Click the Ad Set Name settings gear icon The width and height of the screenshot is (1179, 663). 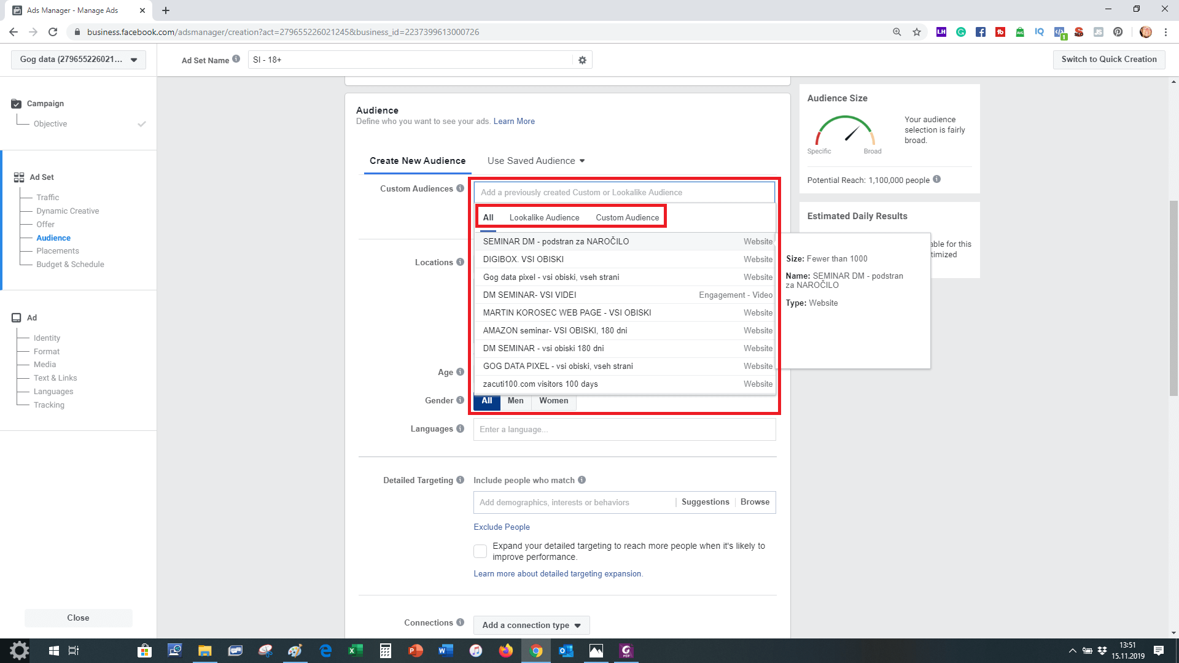pos(582,60)
